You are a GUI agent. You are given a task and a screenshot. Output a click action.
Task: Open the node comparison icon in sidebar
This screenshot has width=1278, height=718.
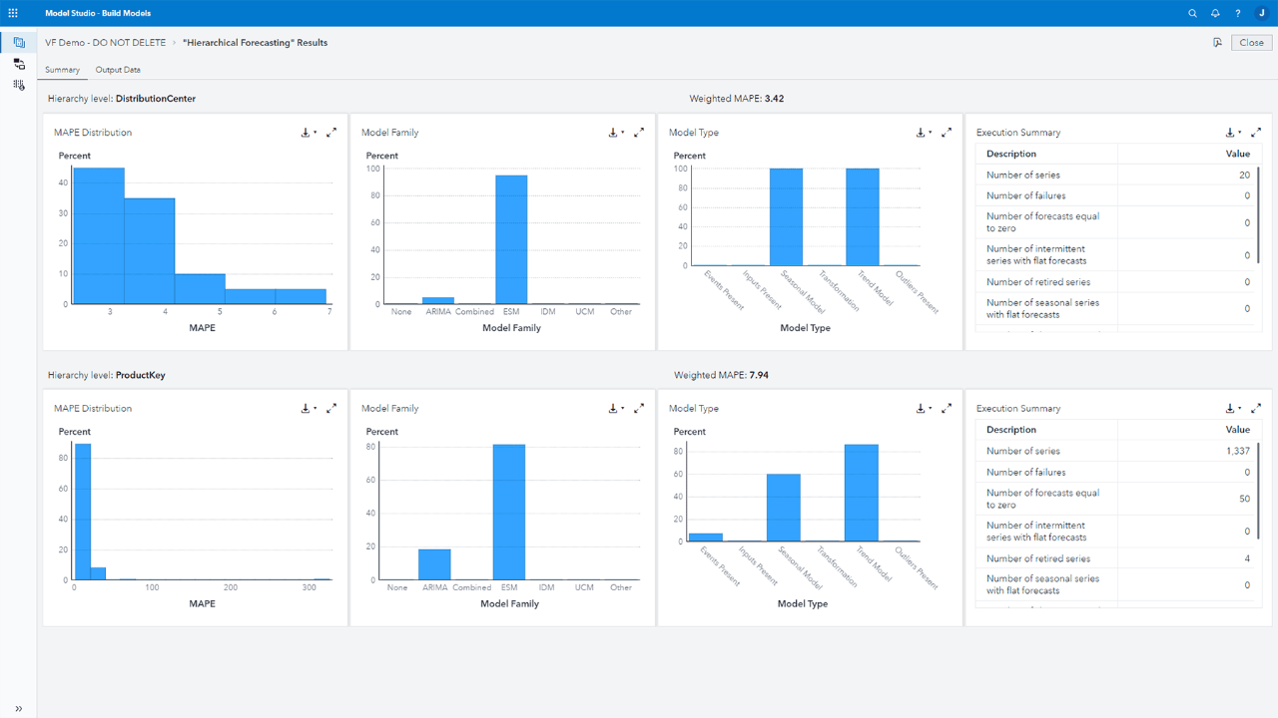click(18, 63)
